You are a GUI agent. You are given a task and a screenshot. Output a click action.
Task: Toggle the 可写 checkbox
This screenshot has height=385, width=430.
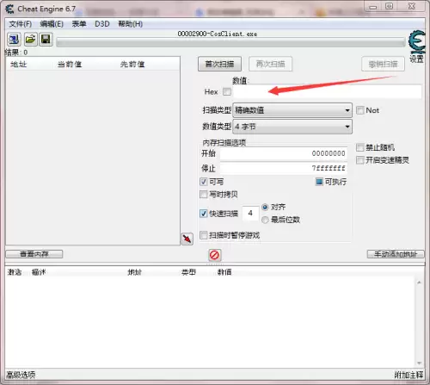coord(204,182)
